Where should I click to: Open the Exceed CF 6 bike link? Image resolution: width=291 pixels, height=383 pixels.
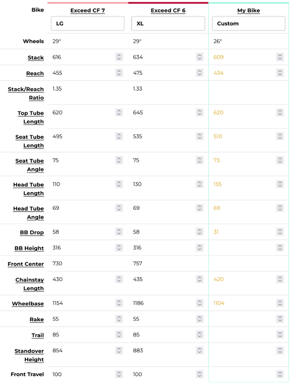pos(168,11)
